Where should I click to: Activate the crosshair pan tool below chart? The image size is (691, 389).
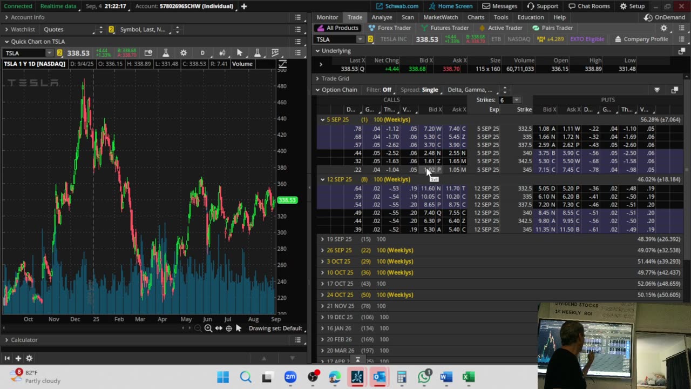pos(229,328)
